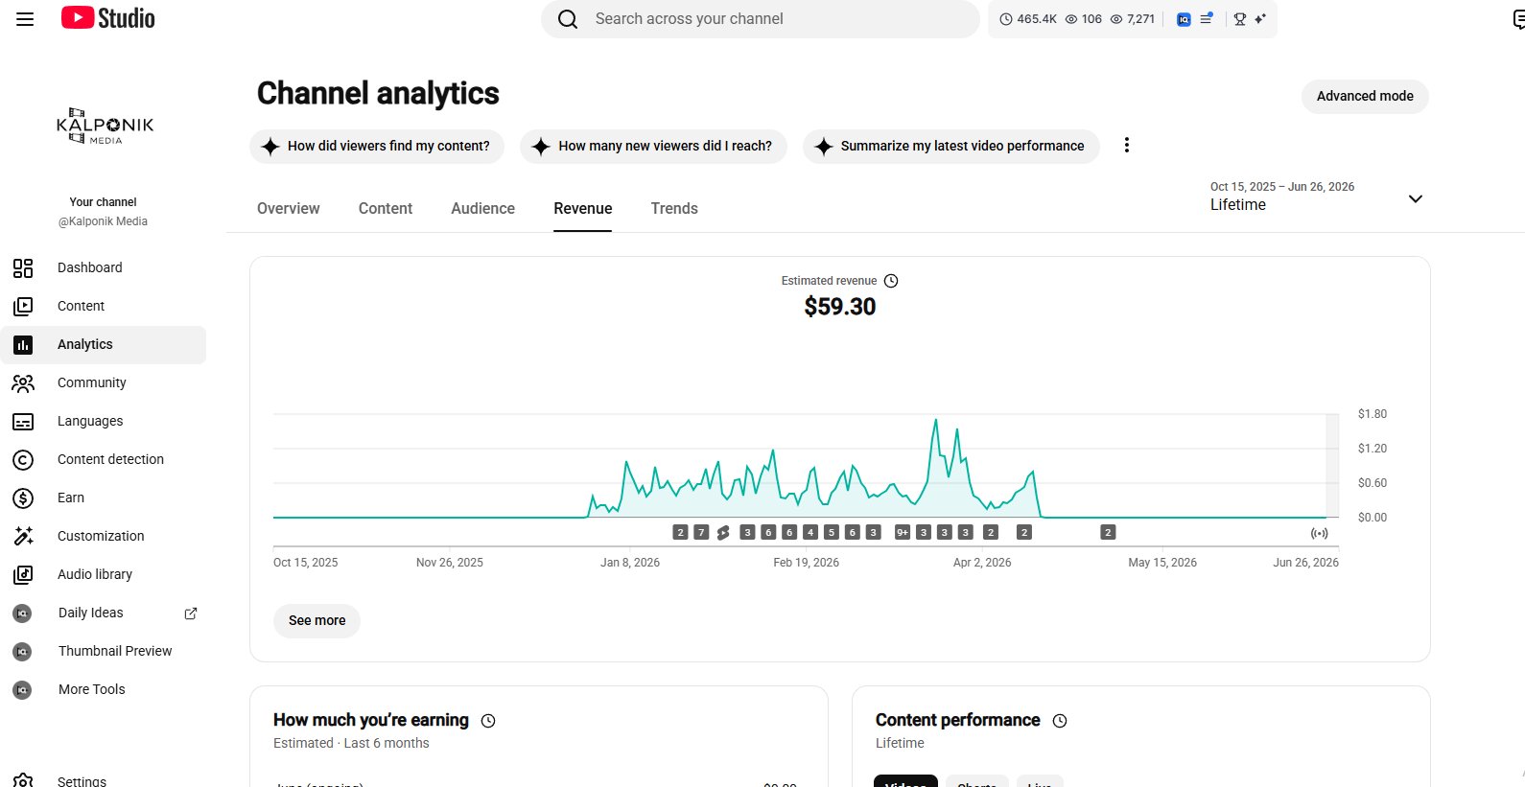Switch to the Trends tab

(x=674, y=208)
